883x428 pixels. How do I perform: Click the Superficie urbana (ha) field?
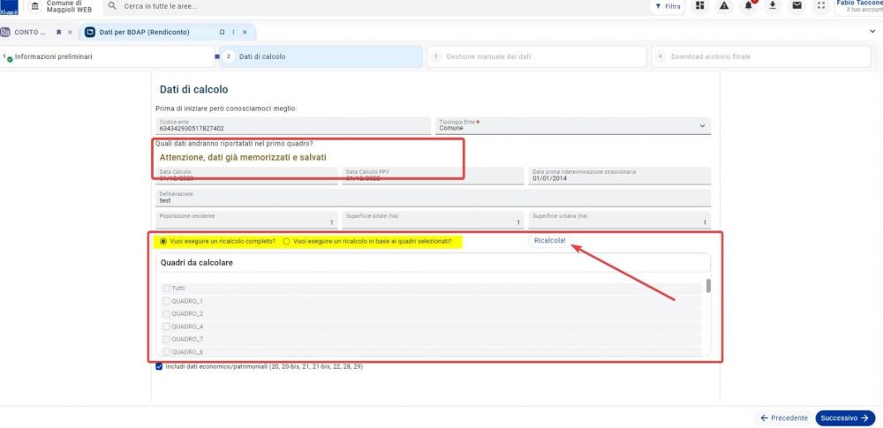pyautogui.click(x=620, y=221)
